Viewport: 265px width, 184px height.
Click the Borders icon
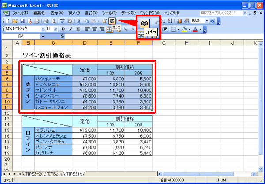(174, 30)
